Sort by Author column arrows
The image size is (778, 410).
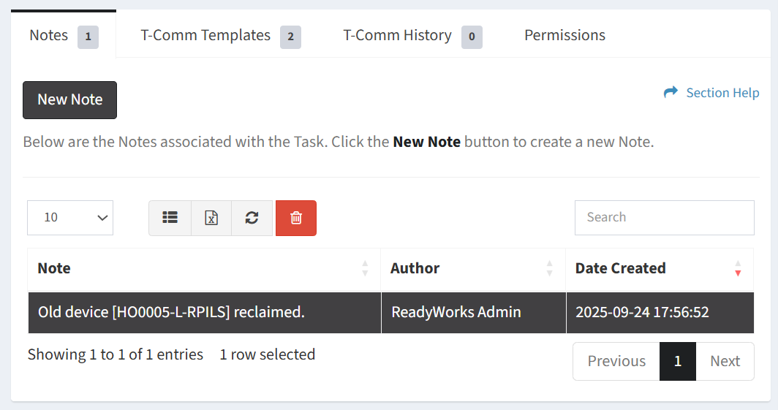coord(549,268)
